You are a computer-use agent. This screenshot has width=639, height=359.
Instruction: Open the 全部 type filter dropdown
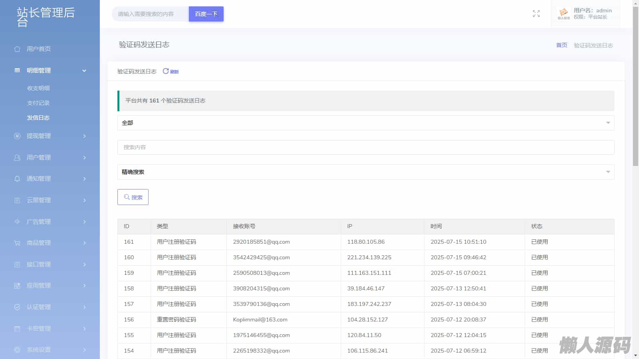coord(365,123)
